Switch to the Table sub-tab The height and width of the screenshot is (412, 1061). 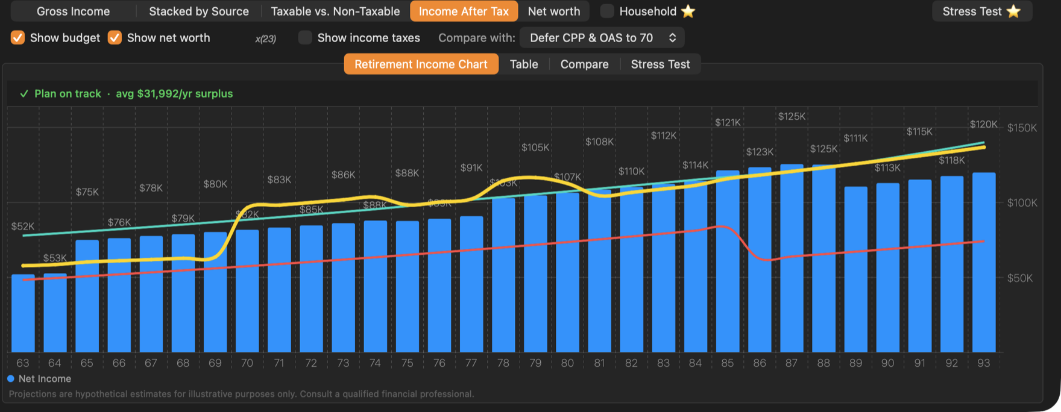coord(524,64)
